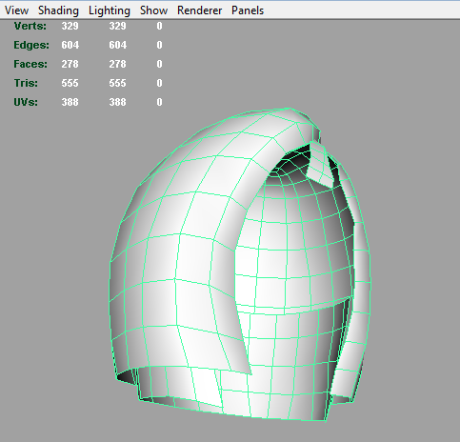Screen dimensions: 460x442
Task: Click the Tris label in the HUD
Action: point(26,83)
